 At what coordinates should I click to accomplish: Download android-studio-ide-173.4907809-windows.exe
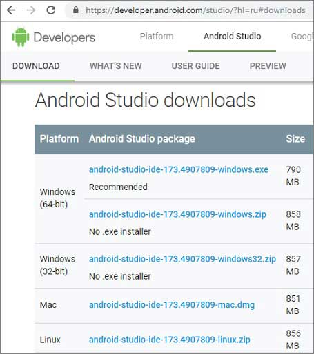(x=179, y=169)
